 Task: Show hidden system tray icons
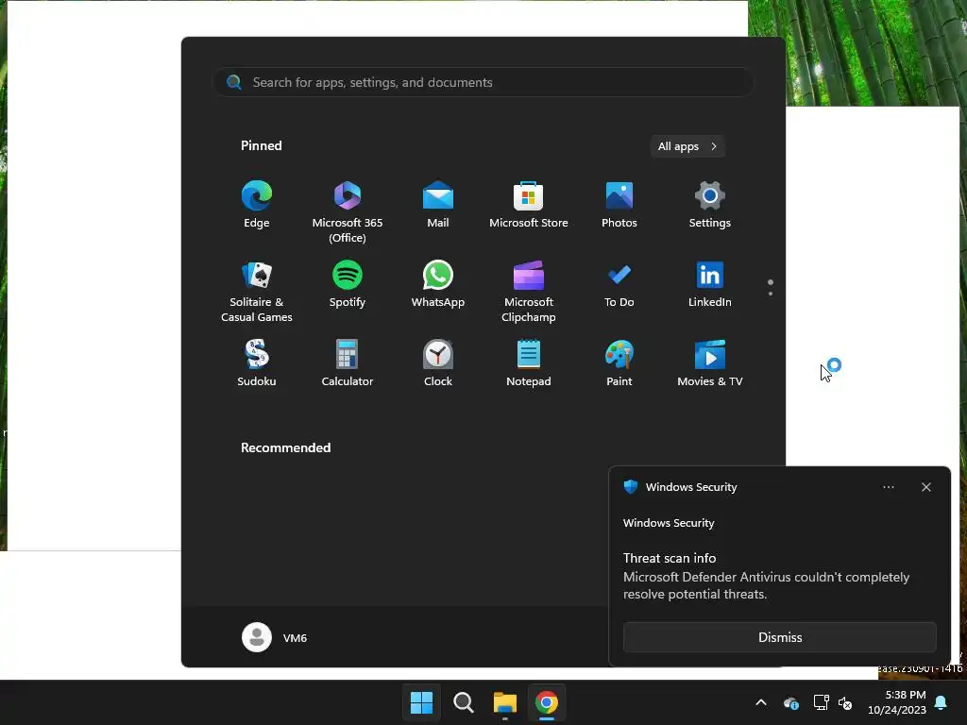[x=761, y=702]
